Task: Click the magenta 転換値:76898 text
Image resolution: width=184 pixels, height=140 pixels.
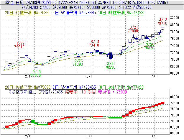Action: click(x=112, y=92)
